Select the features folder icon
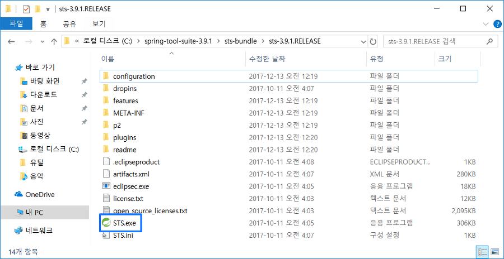The height and width of the screenshot is (259, 504). (x=106, y=100)
